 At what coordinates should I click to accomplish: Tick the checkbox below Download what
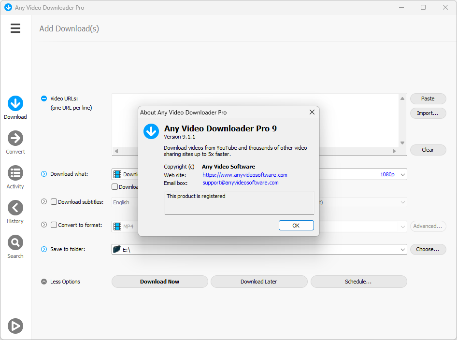pyautogui.click(x=115, y=187)
